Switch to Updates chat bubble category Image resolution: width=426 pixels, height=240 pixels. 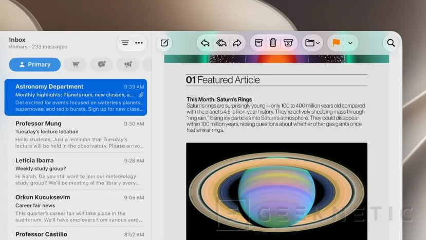[x=102, y=64]
